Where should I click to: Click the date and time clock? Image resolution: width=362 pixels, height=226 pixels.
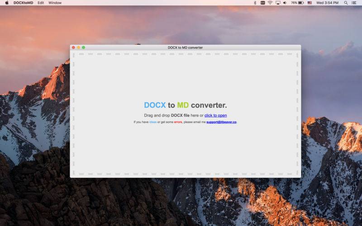tap(327, 3)
